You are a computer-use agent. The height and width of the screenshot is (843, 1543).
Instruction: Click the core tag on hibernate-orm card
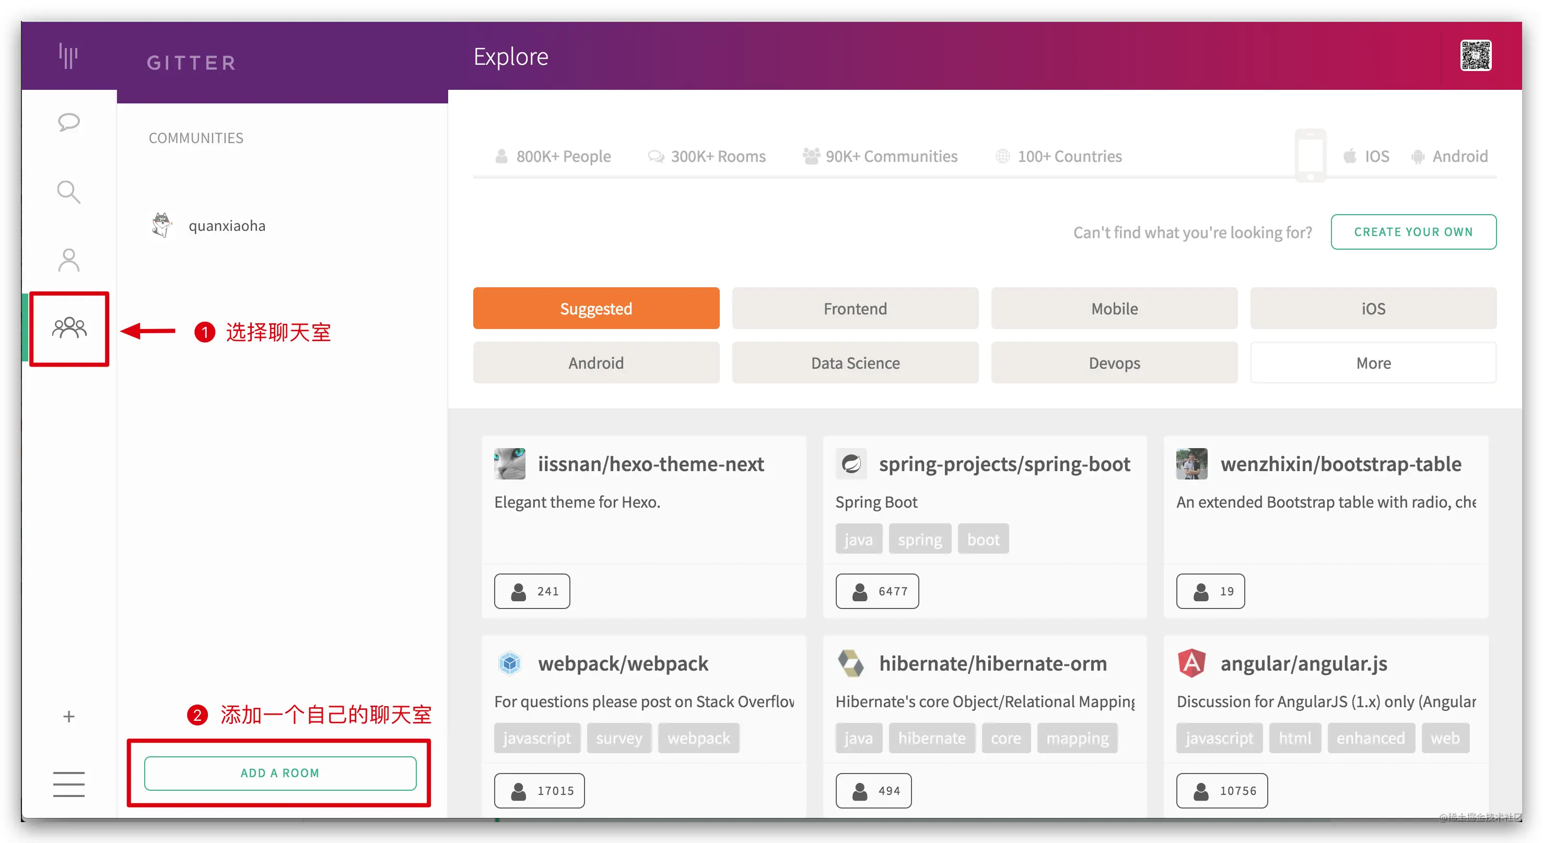[x=1007, y=738]
